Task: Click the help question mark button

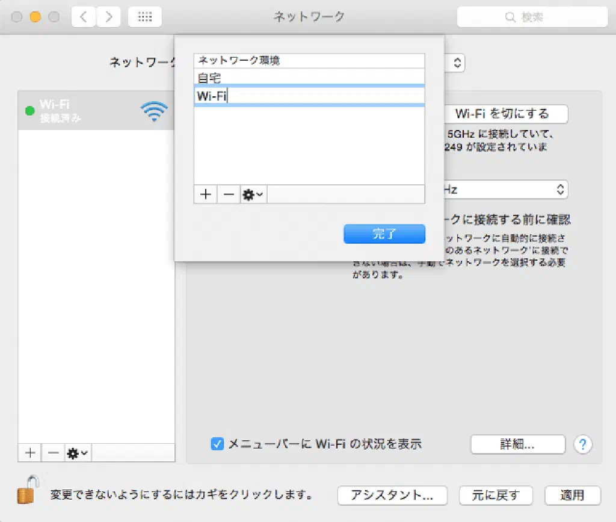Action: [582, 445]
